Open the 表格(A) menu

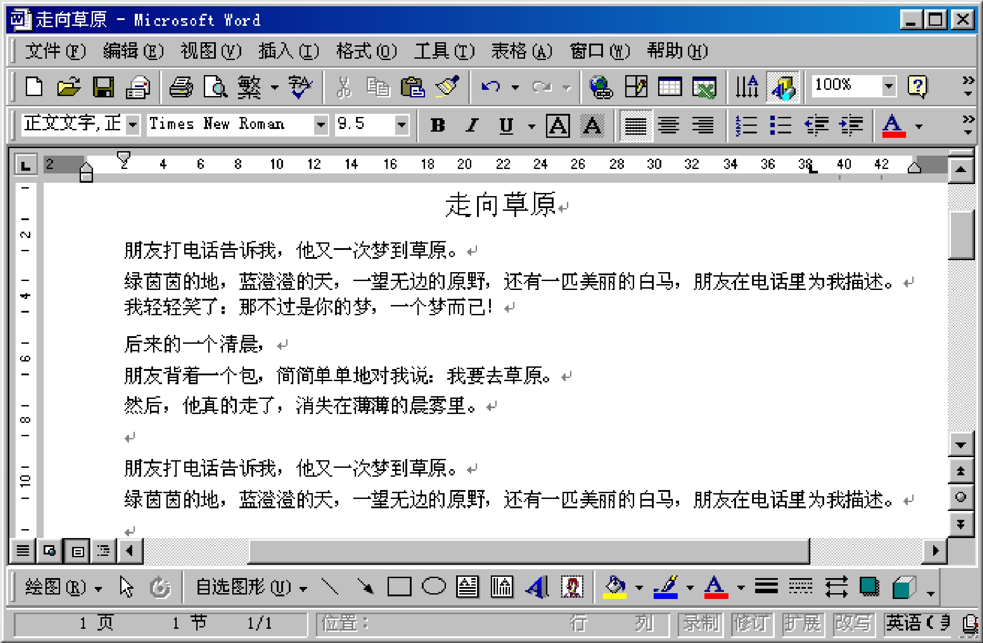(x=522, y=51)
